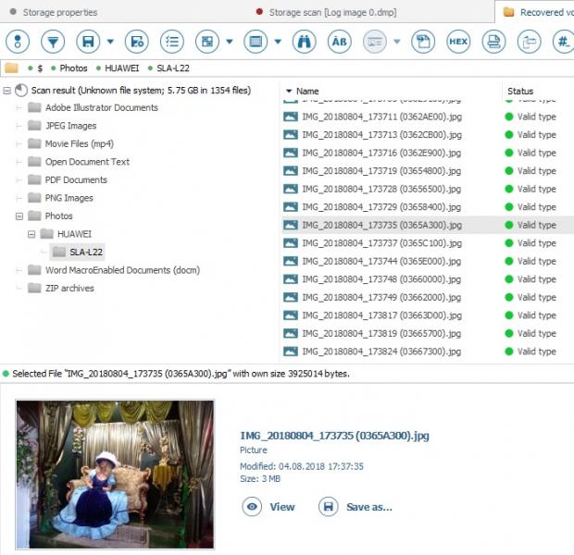Select file IMG_20180804_173716 (0362E900).jpg

click(x=381, y=153)
